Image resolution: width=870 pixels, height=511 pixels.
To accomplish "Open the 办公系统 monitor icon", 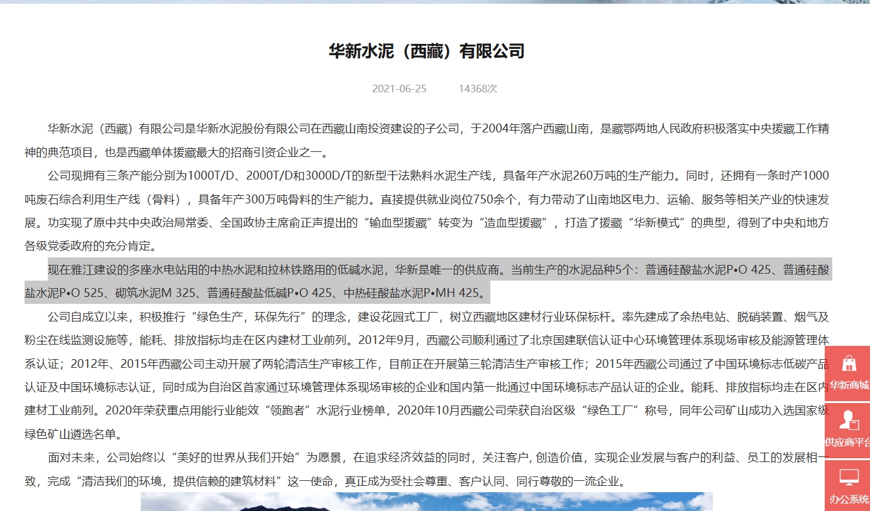I will tap(849, 477).
